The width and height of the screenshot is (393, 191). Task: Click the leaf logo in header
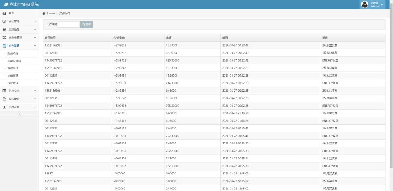pos(6,5)
